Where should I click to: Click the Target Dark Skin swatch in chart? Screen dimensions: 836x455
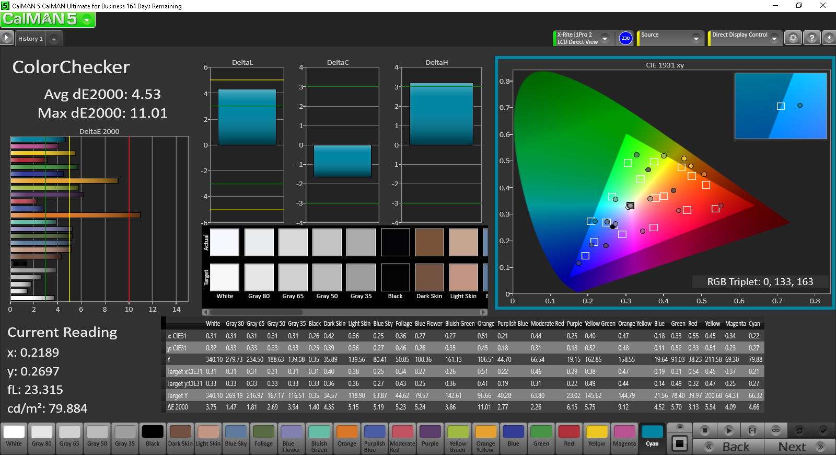point(429,277)
